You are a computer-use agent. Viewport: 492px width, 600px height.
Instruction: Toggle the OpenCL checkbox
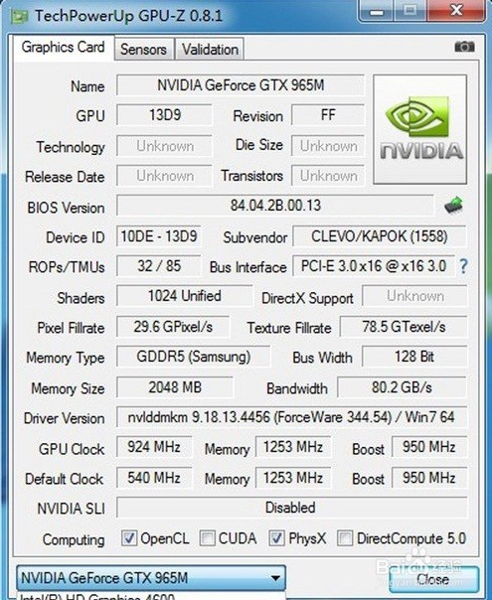(x=128, y=538)
